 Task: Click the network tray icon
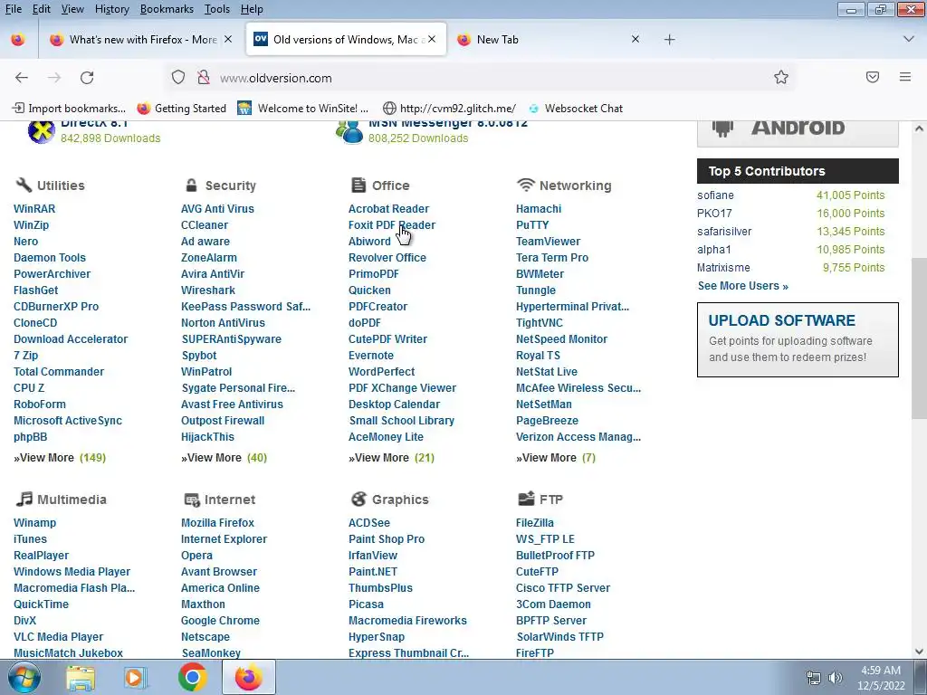tap(814, 678)
